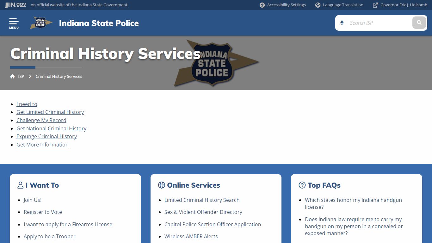This screenshot has width=432, height=243.
Task: Click the I Want To card heading
Action: (42, 185)
